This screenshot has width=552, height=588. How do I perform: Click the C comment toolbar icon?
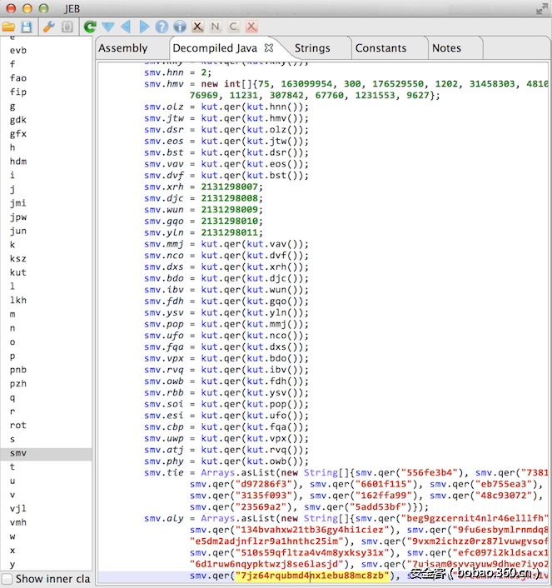(x=233, y=27)
